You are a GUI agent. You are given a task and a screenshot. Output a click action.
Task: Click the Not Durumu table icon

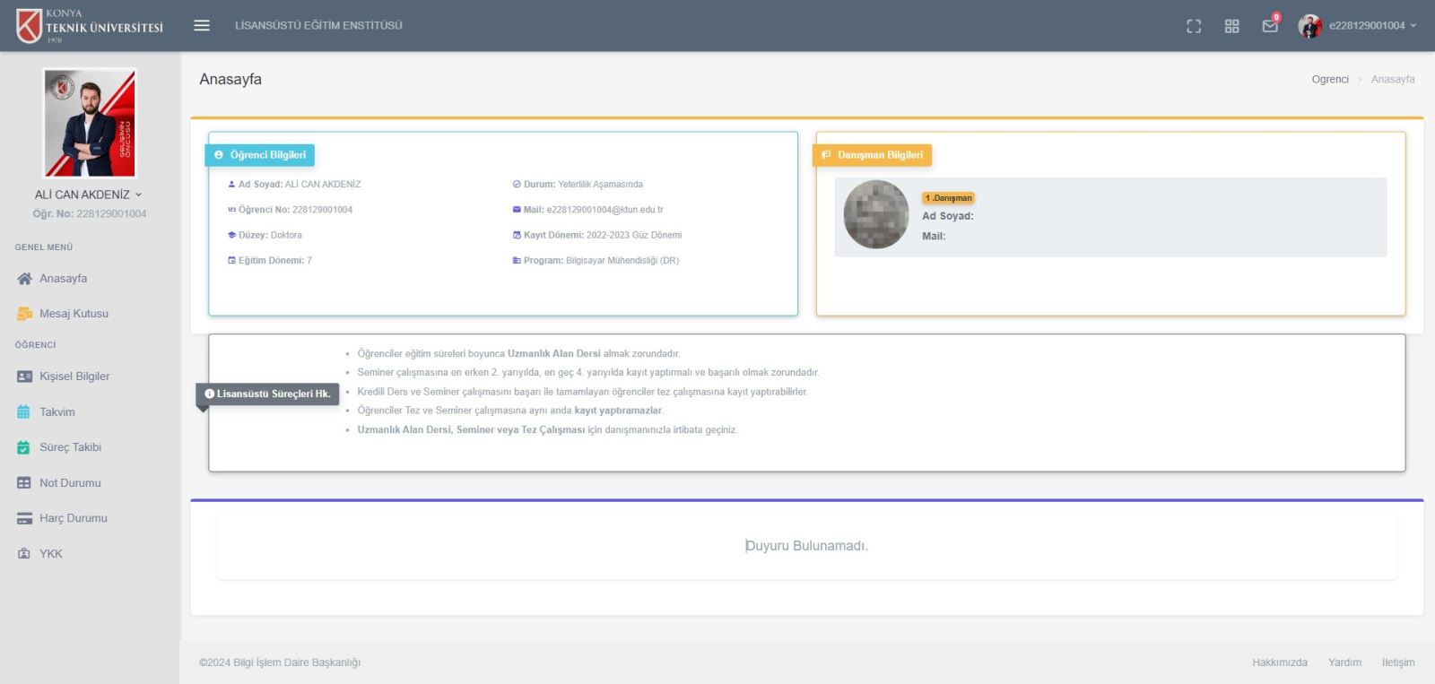point(24,483)
